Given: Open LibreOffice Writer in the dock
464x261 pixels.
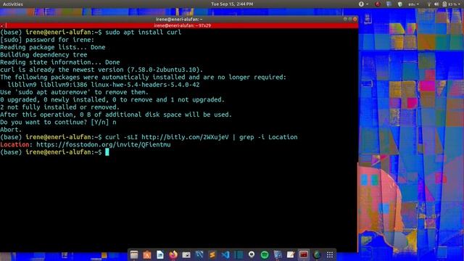Looking at the screenshot, I should tap(160, 254).
